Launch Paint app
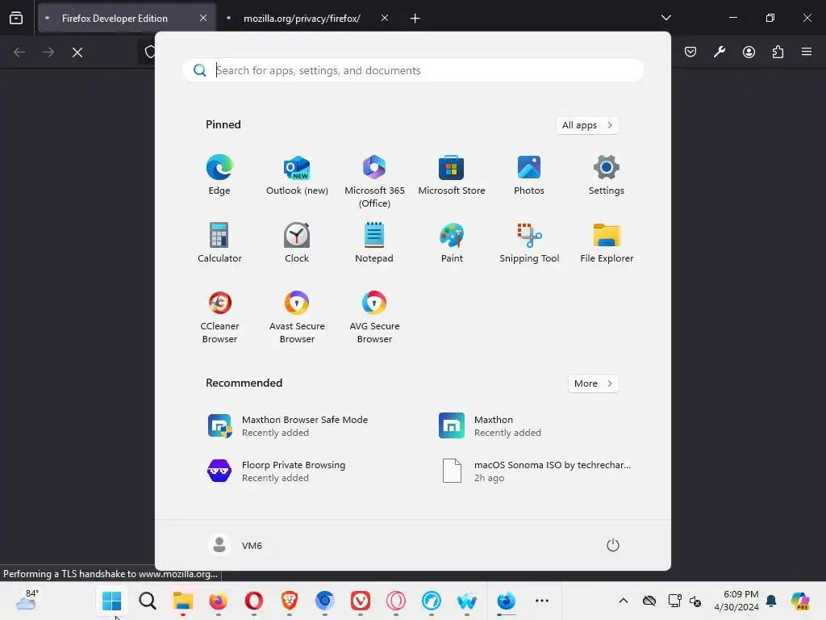 pyautogui.click(x=452, y=243)
